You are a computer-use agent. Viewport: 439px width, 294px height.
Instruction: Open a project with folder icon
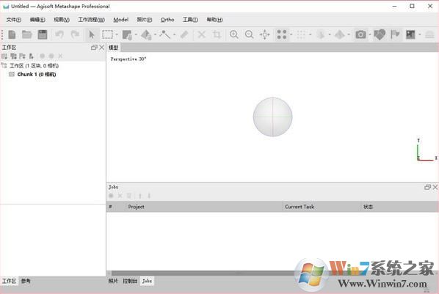point(27,34)
